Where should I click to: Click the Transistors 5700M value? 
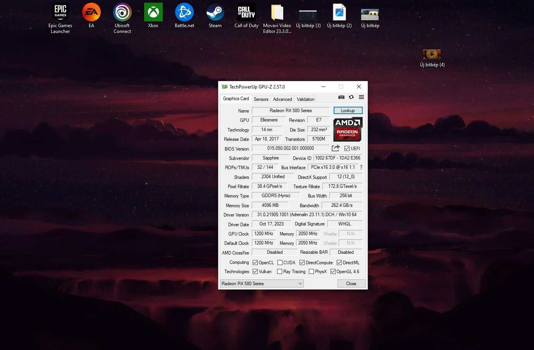pyautogui.click(x=319, y=139)
